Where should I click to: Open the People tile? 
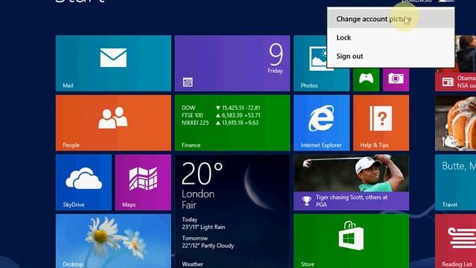click(x=113, y=123)
